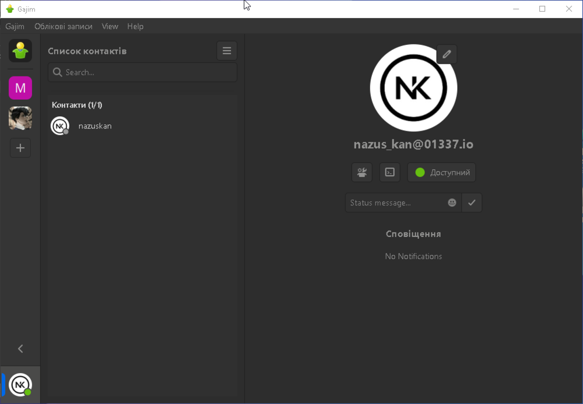Screen dimensions: 583x404
Task: Open the Gajim menu
Action: click(x=15, y=26)
